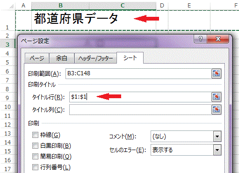This screenshot has height=173, width=239.
Task: Click the タイトル列 input field
Action: (x=140, y=110)
